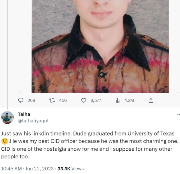Like the post with the heart icon
This screenshot has height=174, width=180.
coord(84,100)
